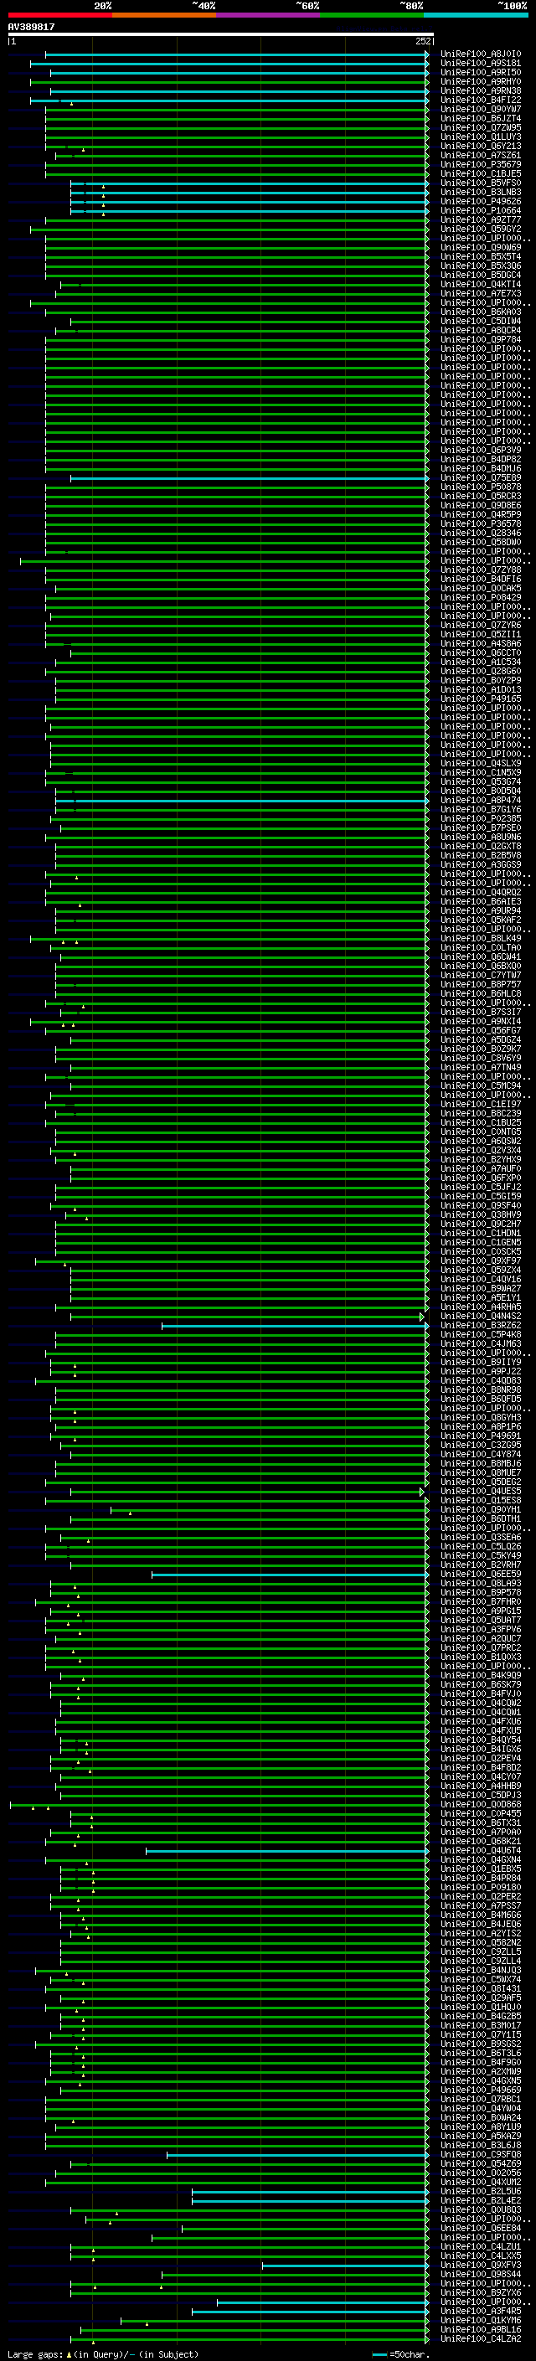Open hit UniRef100_Q4N4S2
The width and height of the screenshot is (536, 2361).
481,1316
